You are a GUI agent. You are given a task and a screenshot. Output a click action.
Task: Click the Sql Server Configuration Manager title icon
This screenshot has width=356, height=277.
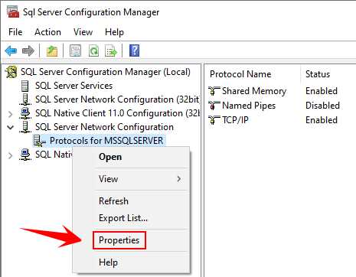(13, 11)
